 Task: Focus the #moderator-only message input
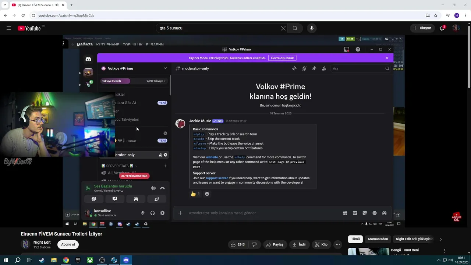[x=263, y=213]
